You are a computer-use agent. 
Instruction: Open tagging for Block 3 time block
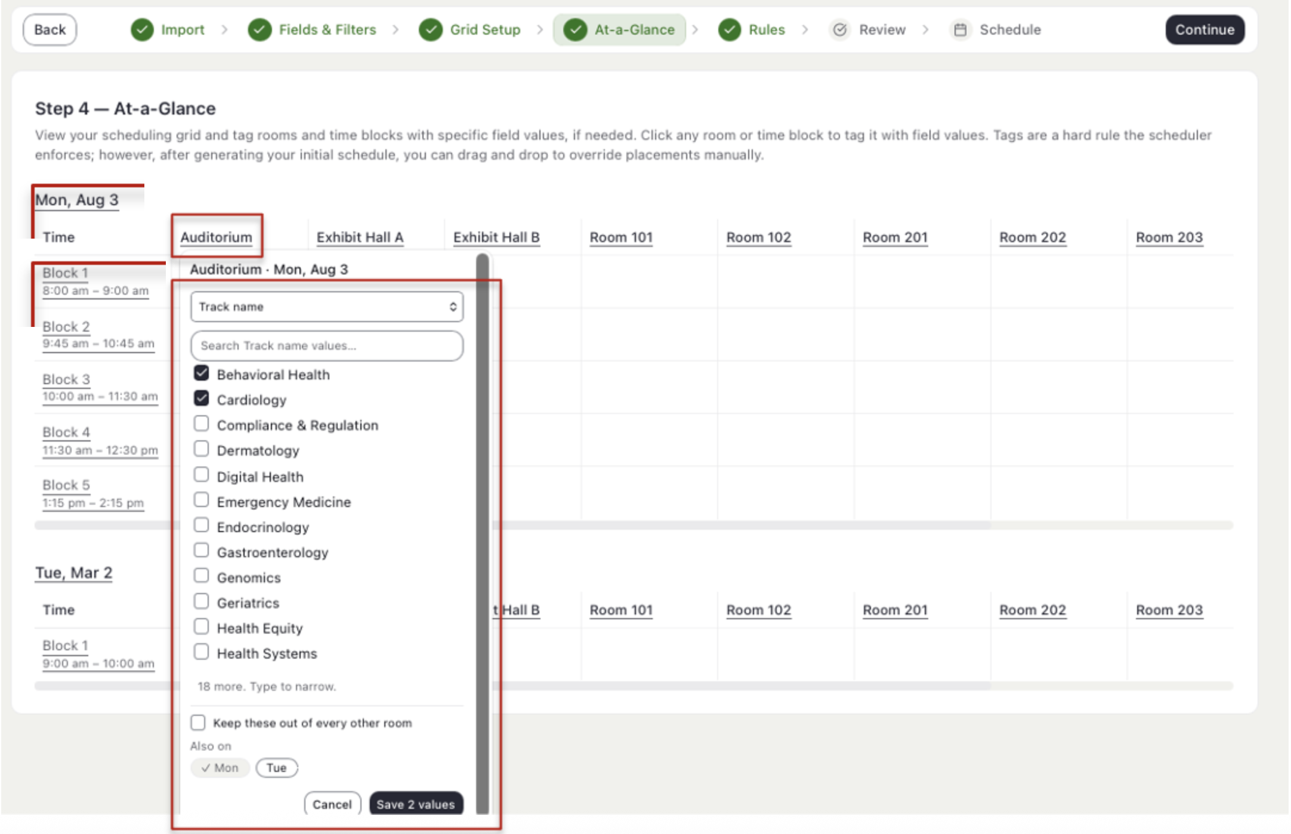[x=66, y=379]
